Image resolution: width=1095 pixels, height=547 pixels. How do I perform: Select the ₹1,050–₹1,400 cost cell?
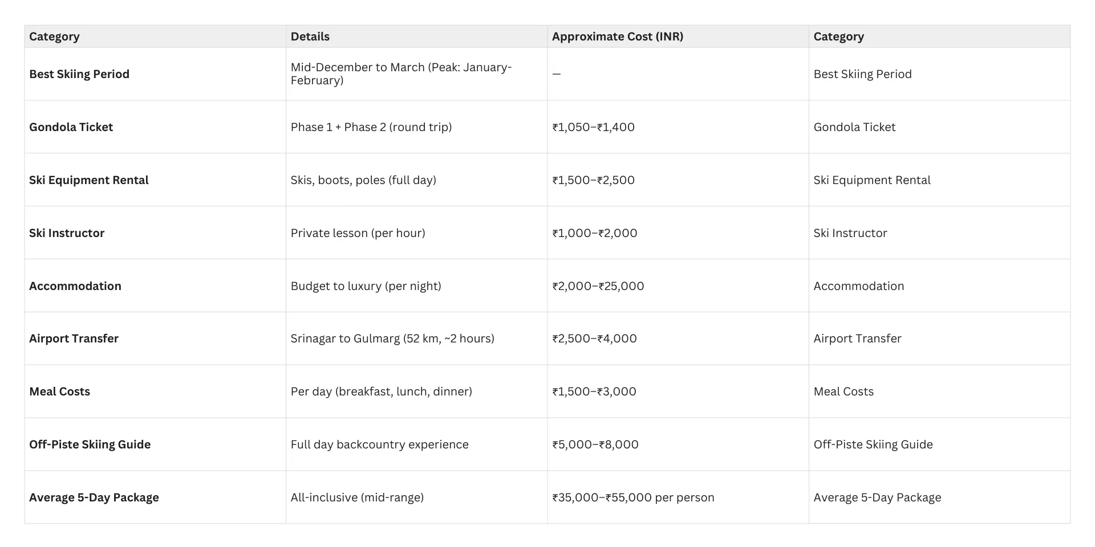pos(593,127)
